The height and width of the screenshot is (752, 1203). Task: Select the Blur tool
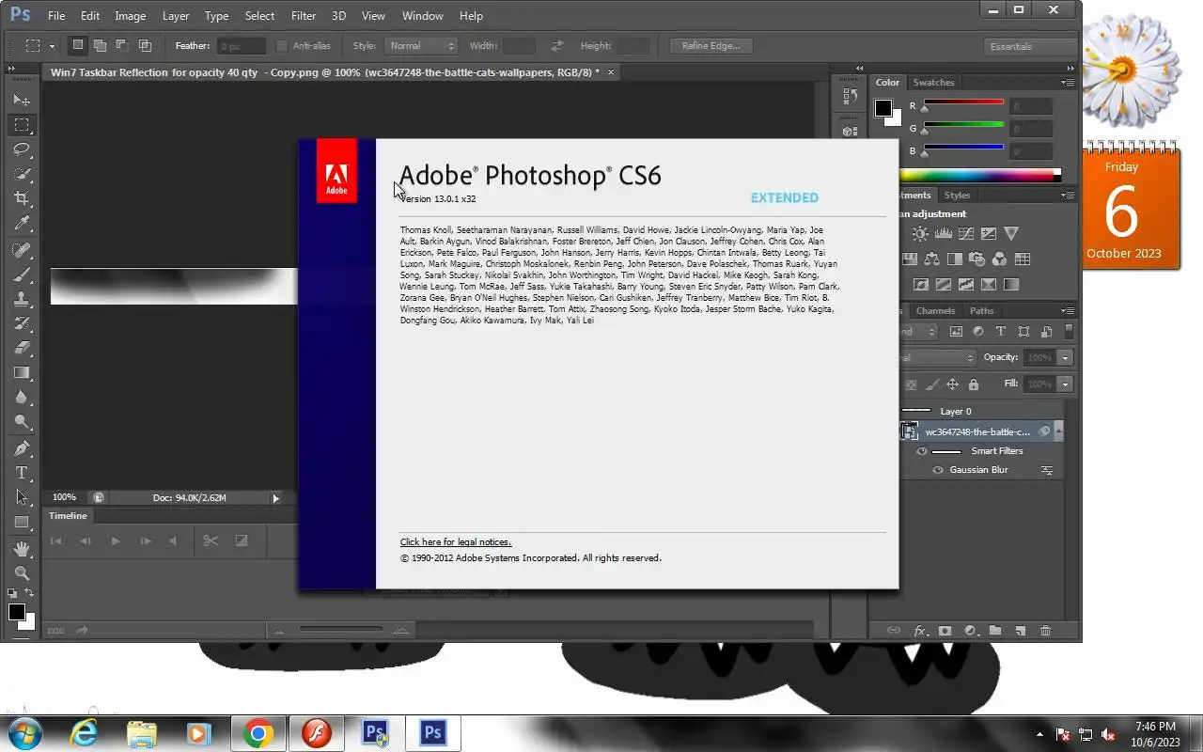[x=22, y=397]
